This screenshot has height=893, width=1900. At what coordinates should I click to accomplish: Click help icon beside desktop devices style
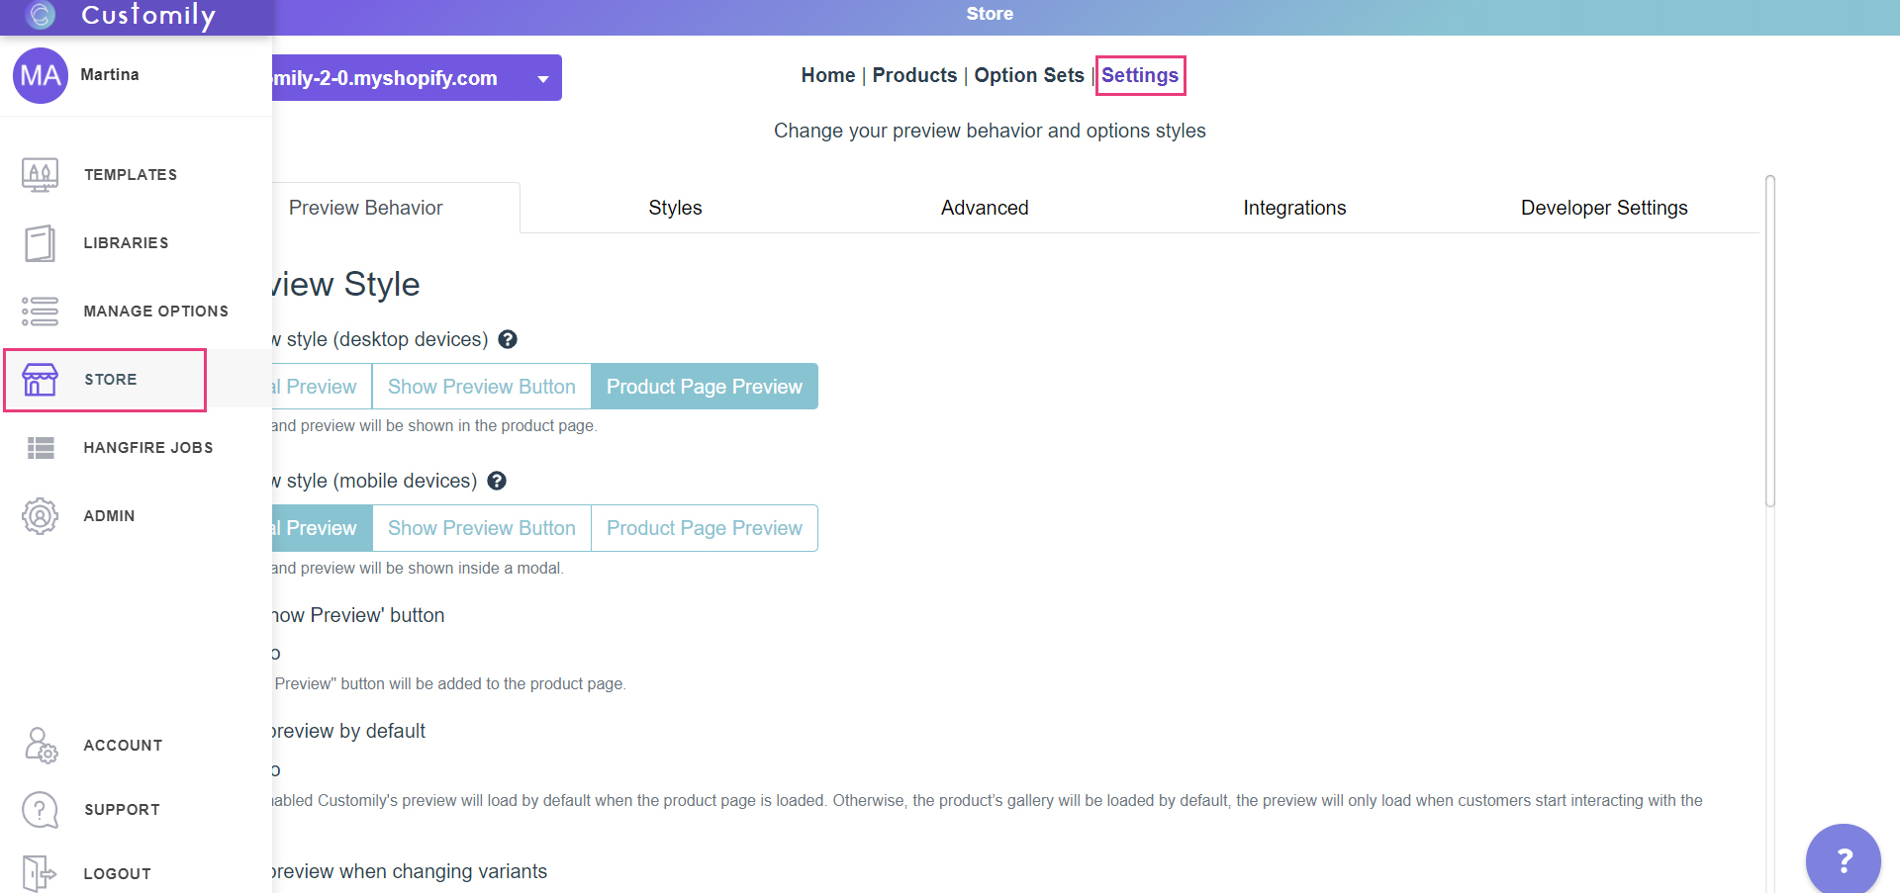coord(508,339)
